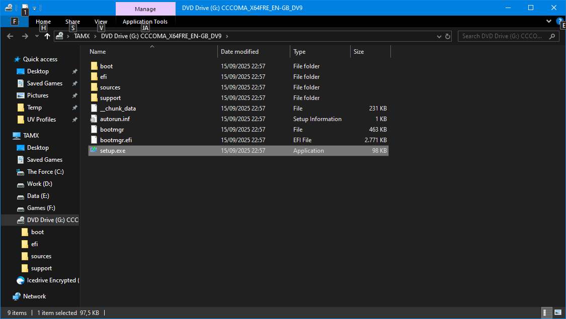Select TAMX computer in navigation pane

click(31, 136)
